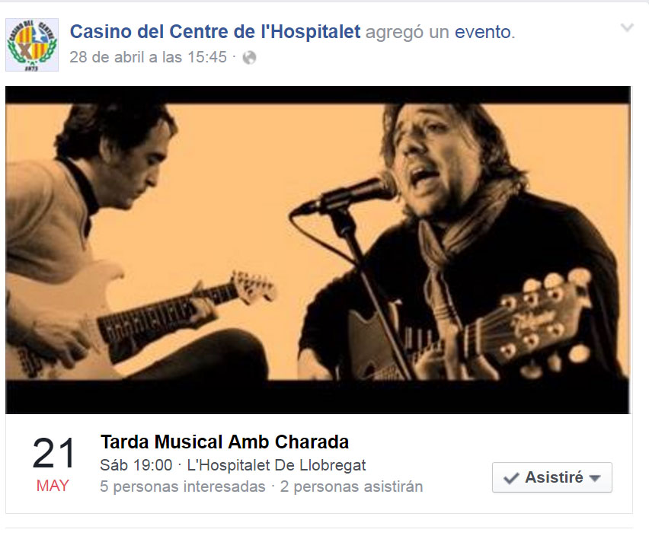Open Casino del Centre de l'Hospitalet page
649x539 pixels.
click(x=215, y=32)
